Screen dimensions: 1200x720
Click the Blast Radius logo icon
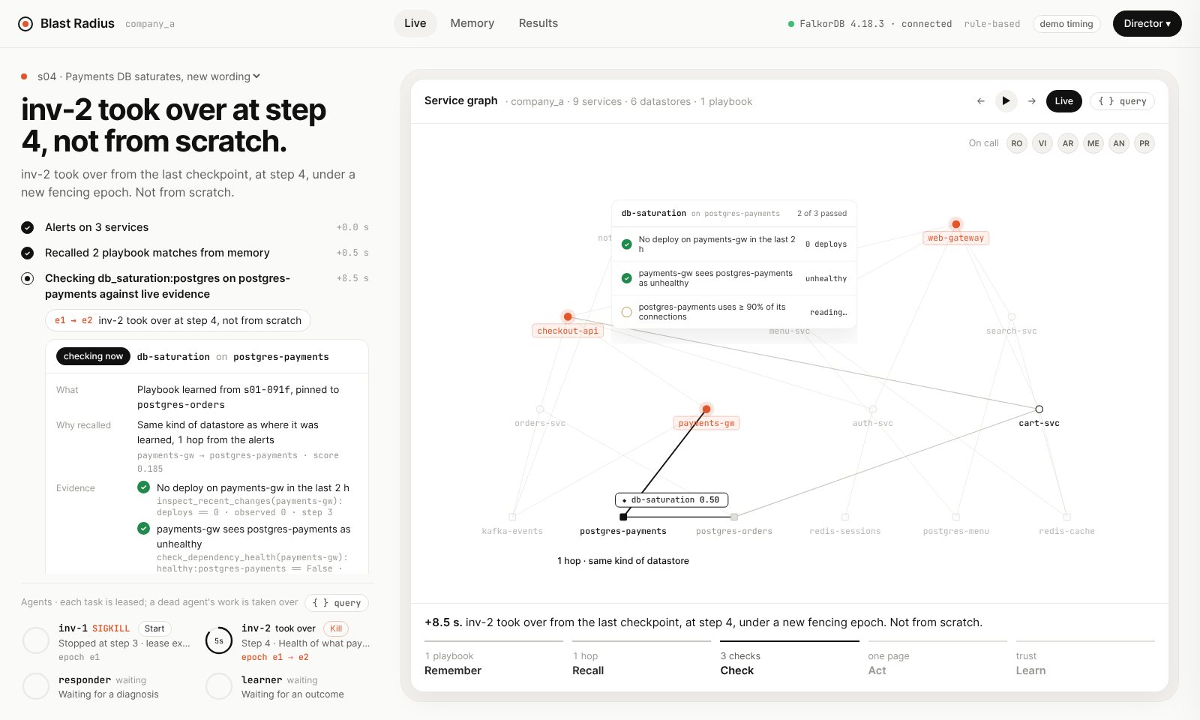coord(25,24)
